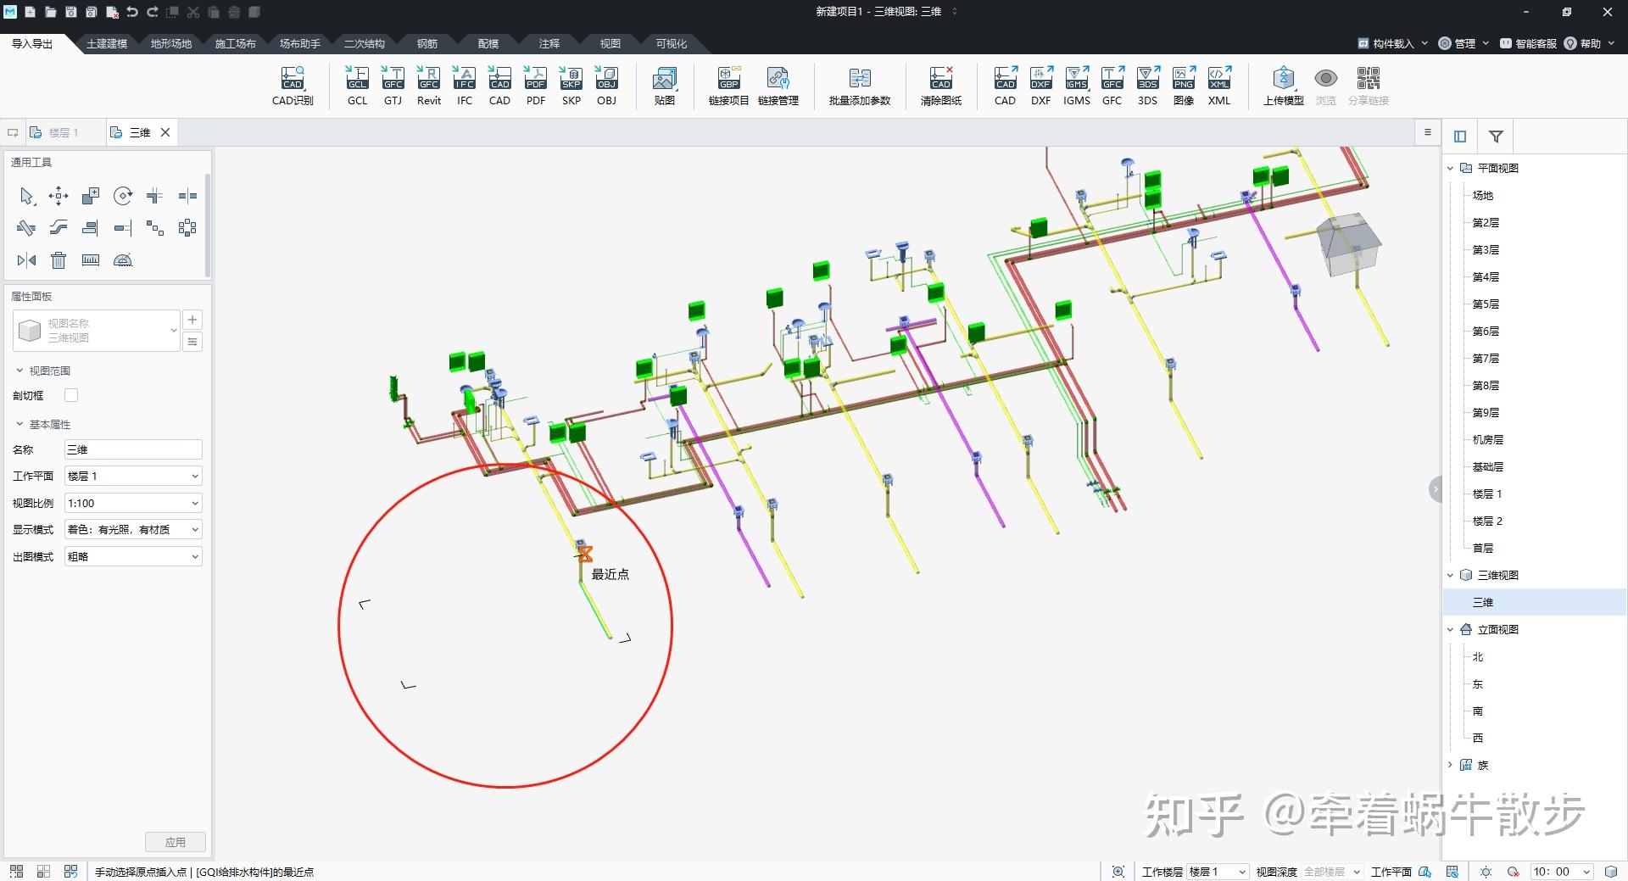Open the 10:00 time dropdown

coord(1562,872)
